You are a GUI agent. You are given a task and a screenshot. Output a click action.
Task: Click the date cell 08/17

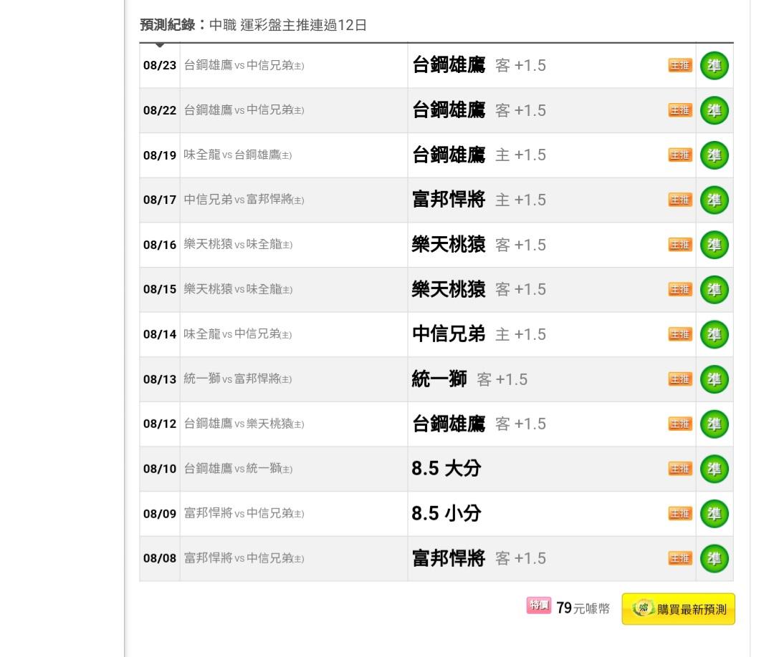(x=159, y=200)
